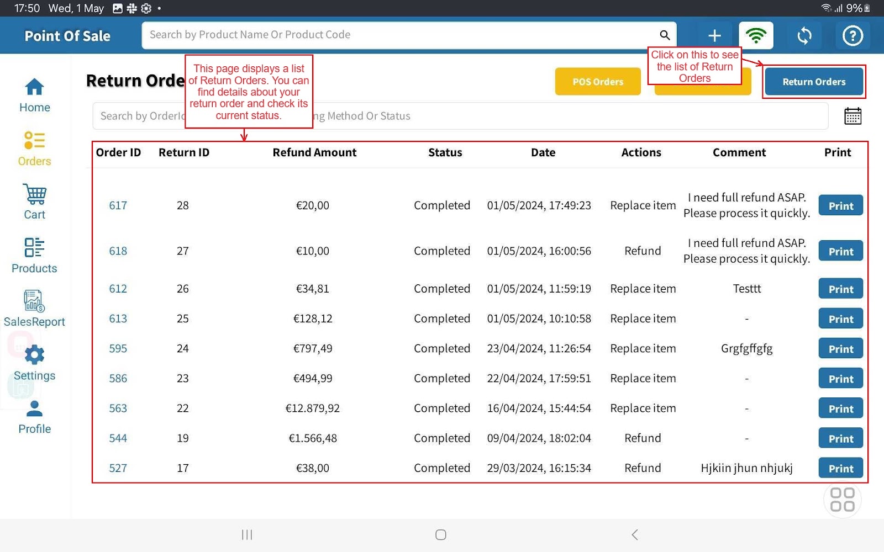
Task: Toggle the Wi-Fi online status button
Action: point(756,36)
